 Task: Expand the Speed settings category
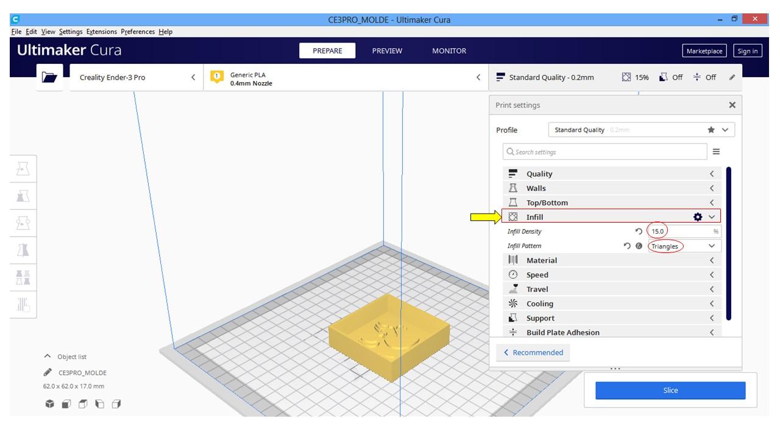612,274
